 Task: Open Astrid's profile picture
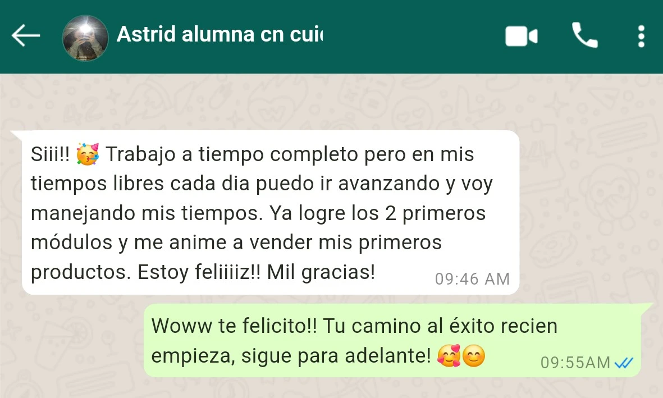[x=85, y=38]
